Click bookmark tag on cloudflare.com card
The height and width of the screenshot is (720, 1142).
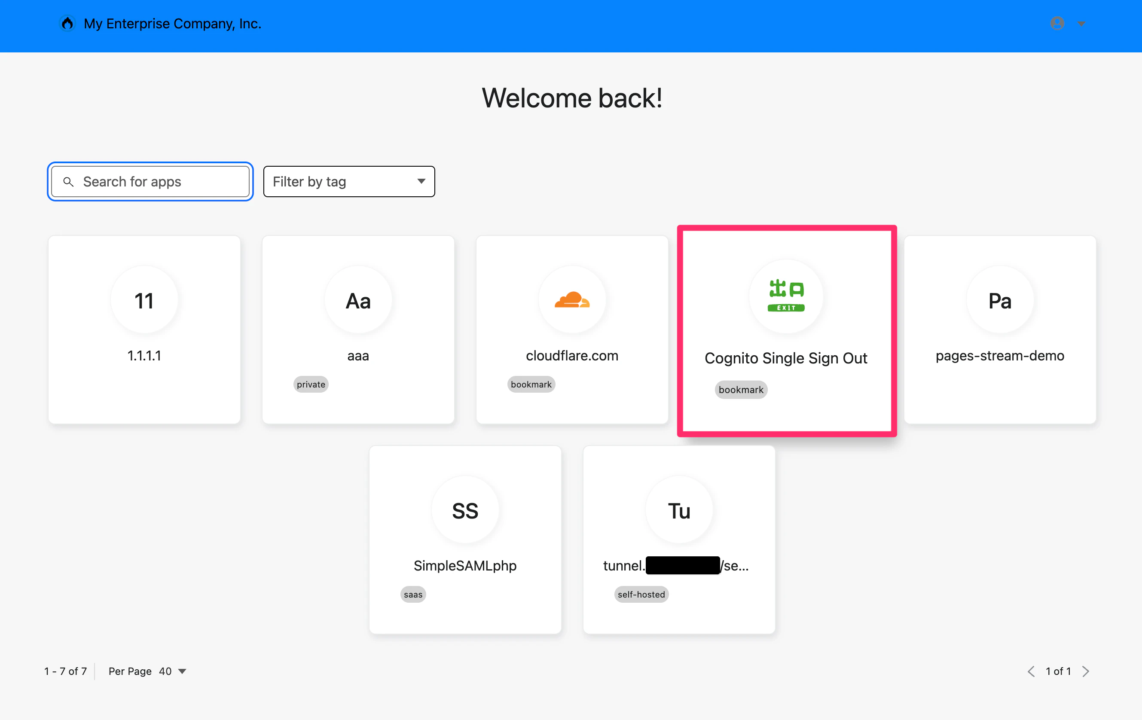coord(531,384)
